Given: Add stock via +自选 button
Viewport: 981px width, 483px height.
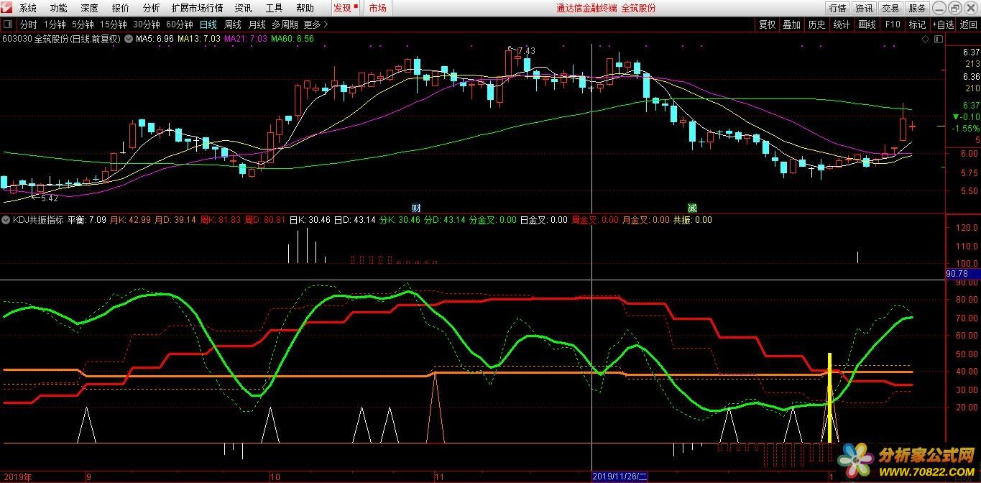Looking at the screenshot, I should coord(943,24).
